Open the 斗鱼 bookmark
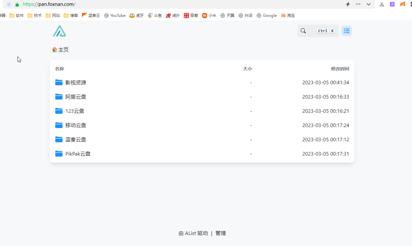This screenshot has height=246, width=412. [x=155, y=16]
